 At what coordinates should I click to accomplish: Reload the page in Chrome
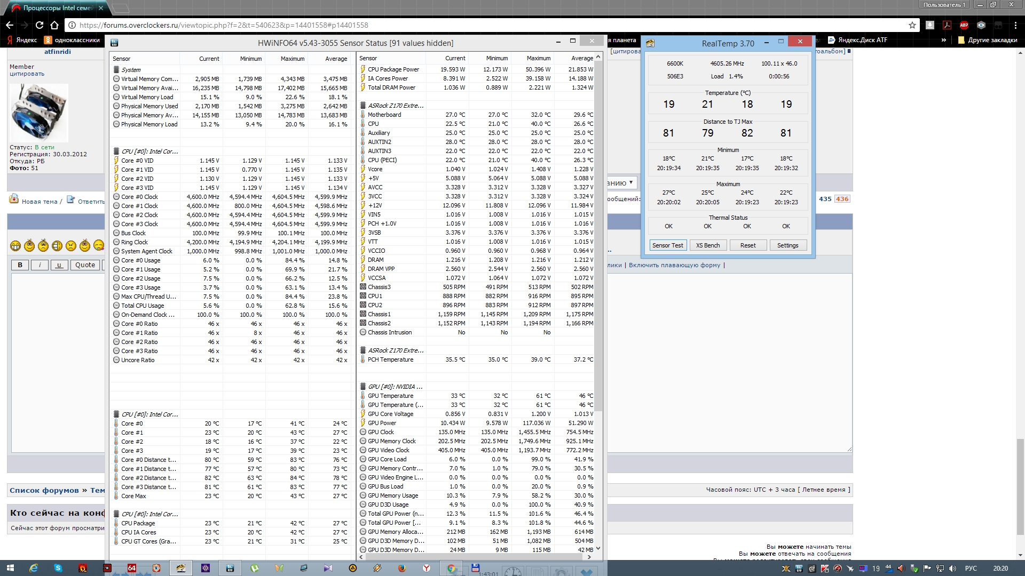pyautogui.click(x=40, y=25)
